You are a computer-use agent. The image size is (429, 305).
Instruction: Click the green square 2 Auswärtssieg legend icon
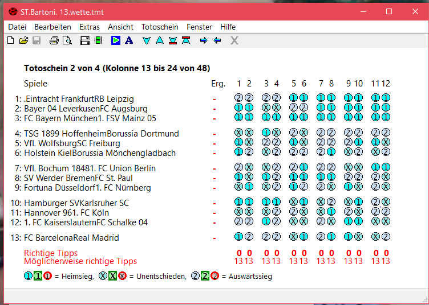(205, 276)
